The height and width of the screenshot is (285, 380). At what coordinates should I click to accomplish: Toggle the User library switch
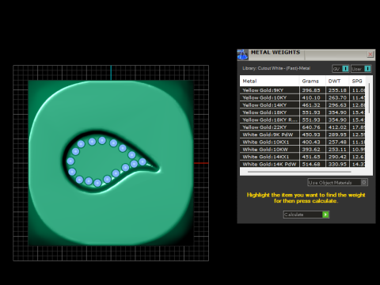pyautogui.click(x=361, y=69)
